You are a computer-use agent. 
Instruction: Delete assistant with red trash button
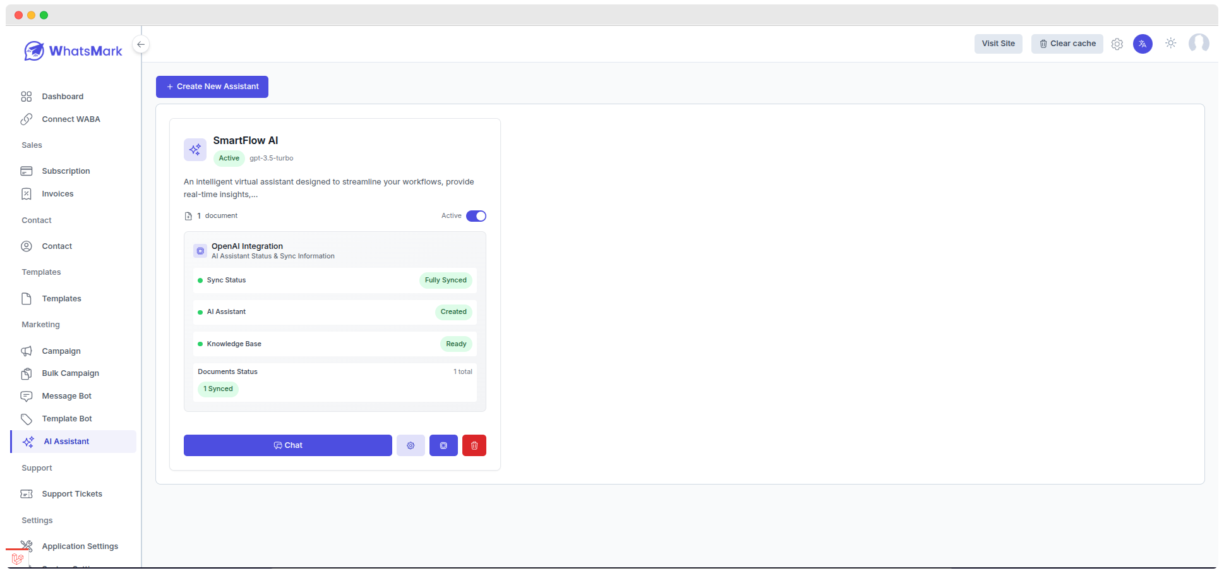[474, 445]
